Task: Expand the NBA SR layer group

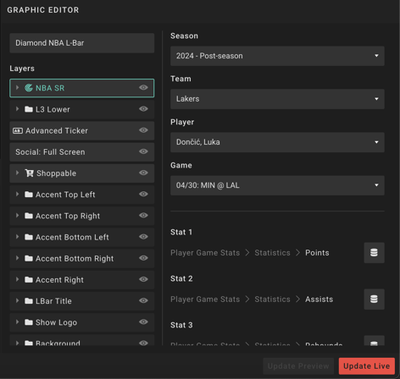Action: 17,88
